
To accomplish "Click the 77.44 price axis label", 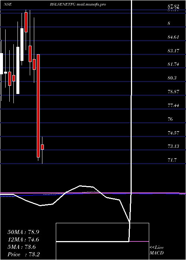I will click(173, 105).
